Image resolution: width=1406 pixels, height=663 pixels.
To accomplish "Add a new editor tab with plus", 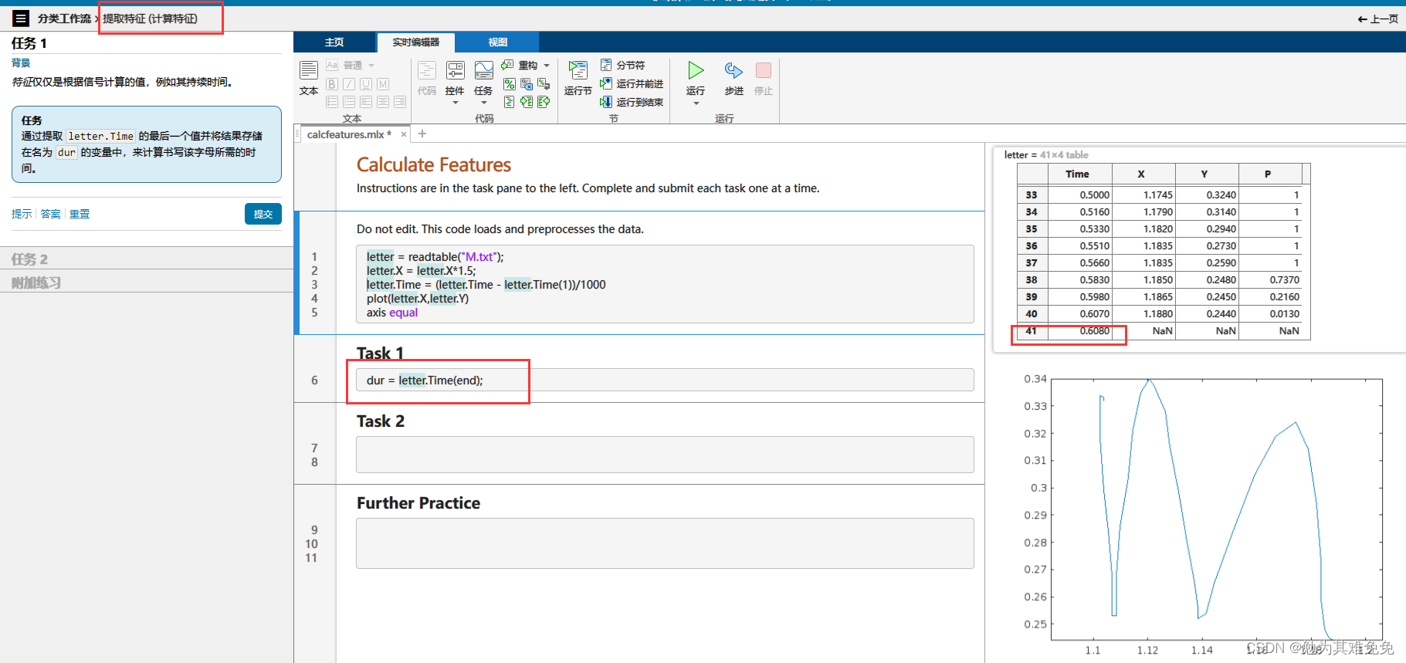I will pos(422,134).
